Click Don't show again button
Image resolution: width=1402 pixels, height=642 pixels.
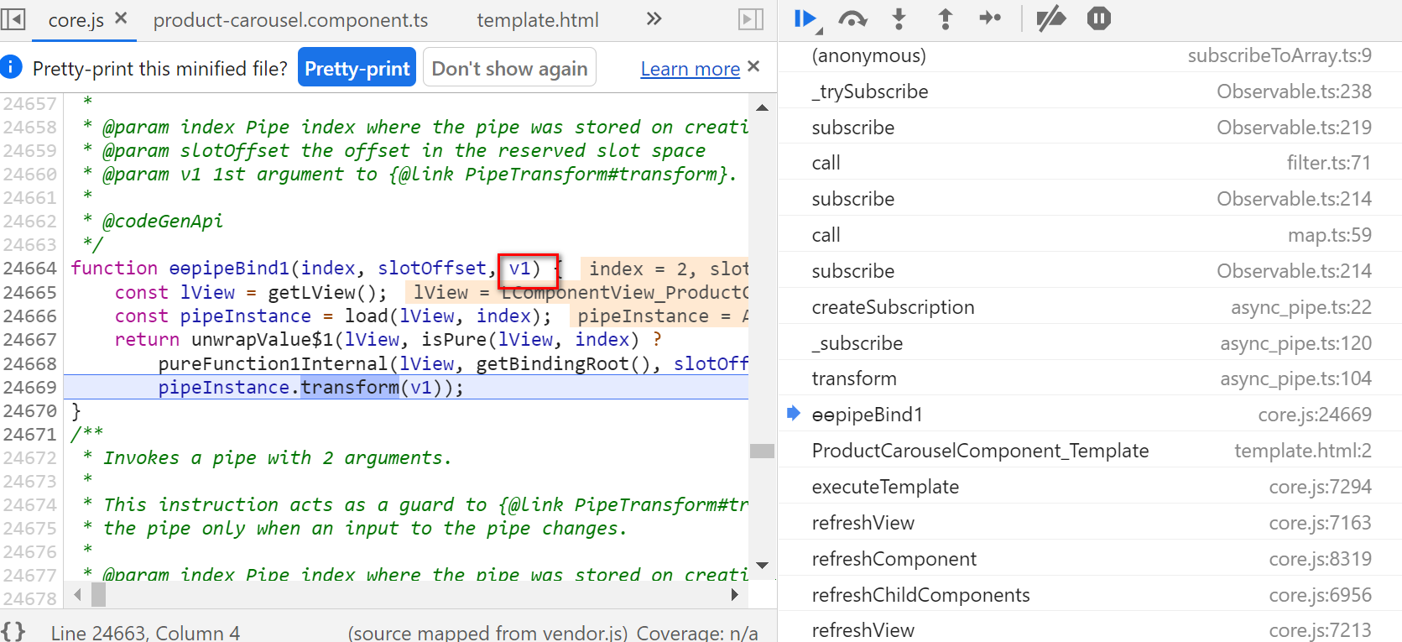point(509,68)
